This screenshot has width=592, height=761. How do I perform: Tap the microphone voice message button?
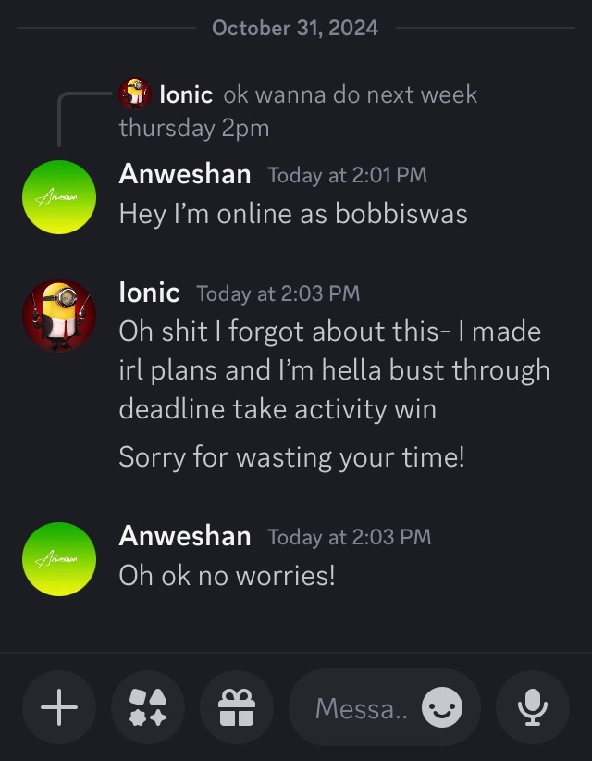coord(532,708)
